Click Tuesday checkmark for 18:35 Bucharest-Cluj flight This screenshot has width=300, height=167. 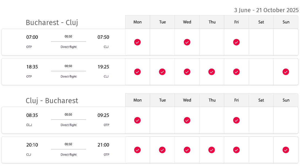[162, 72]
